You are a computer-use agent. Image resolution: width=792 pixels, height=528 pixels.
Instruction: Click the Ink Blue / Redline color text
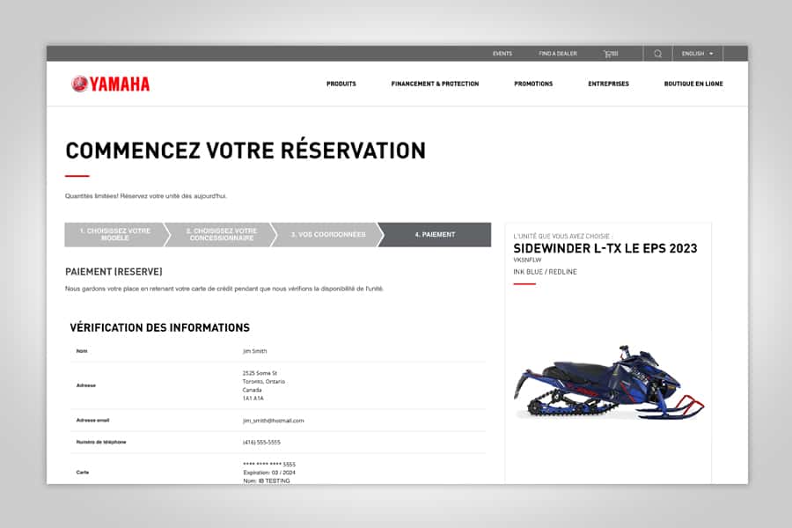[545, 272]
